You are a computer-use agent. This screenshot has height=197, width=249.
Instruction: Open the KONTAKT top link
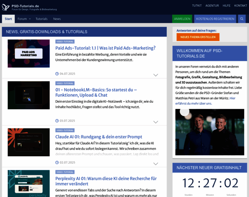(240, 6)
